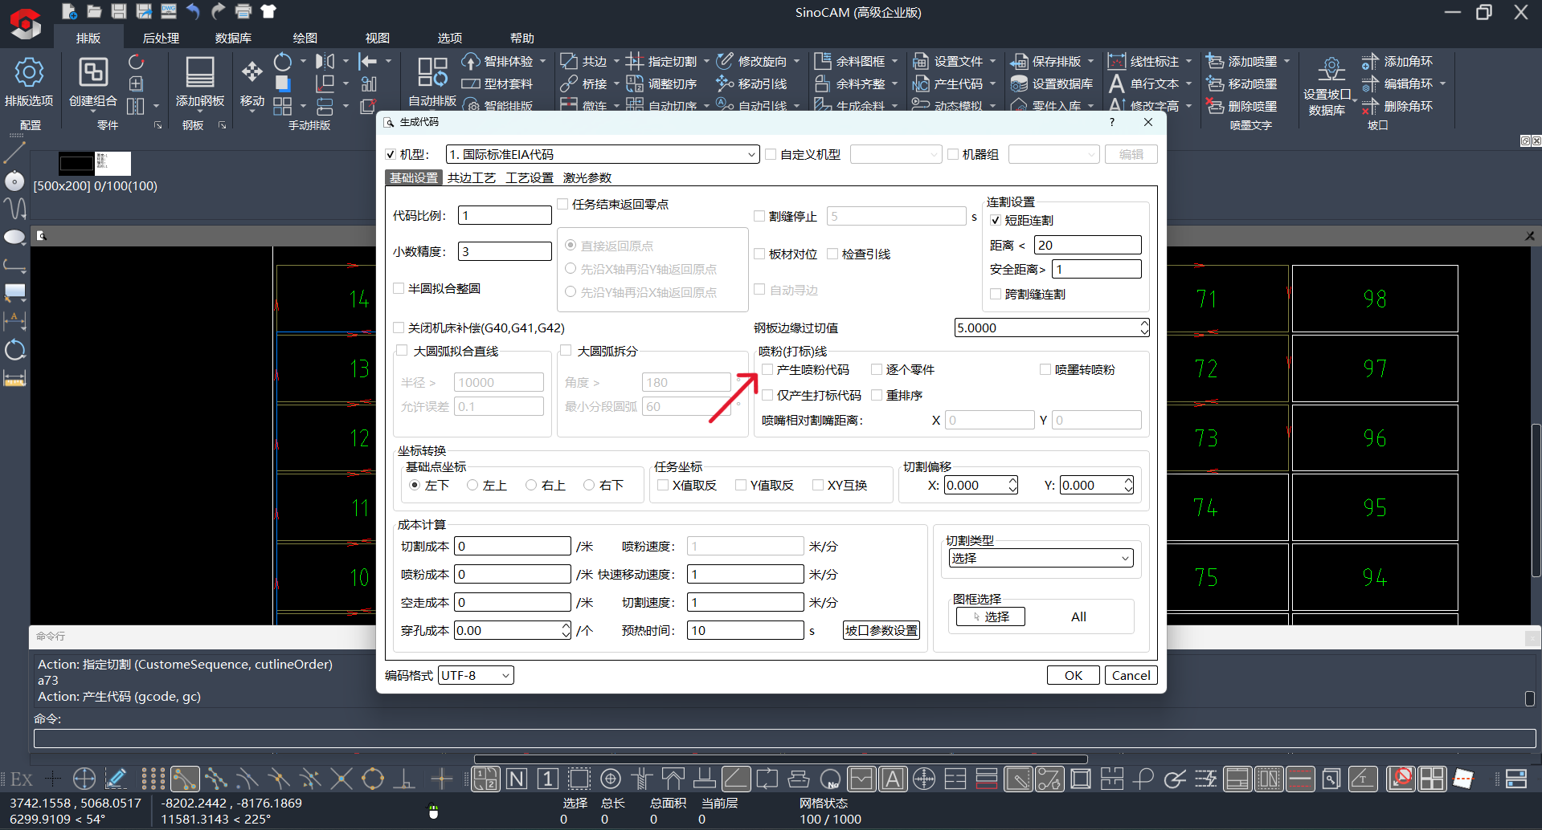
Task: Expand 产生代码 dropdown arrow in ribbon
Action: tap(992, 83)
